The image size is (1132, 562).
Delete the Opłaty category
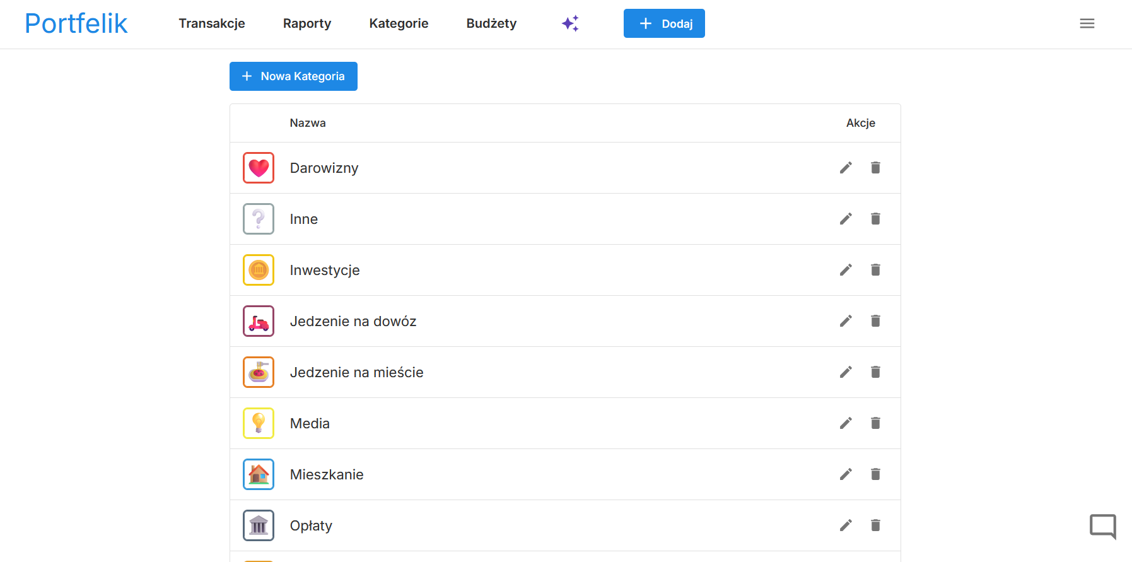[x=875, y=525]
